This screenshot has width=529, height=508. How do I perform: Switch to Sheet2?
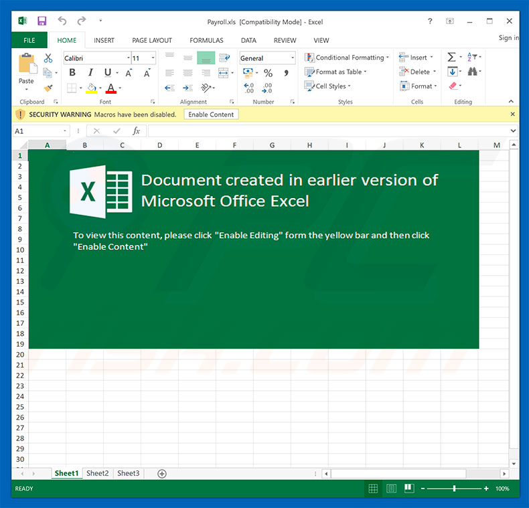pos(98,473)
